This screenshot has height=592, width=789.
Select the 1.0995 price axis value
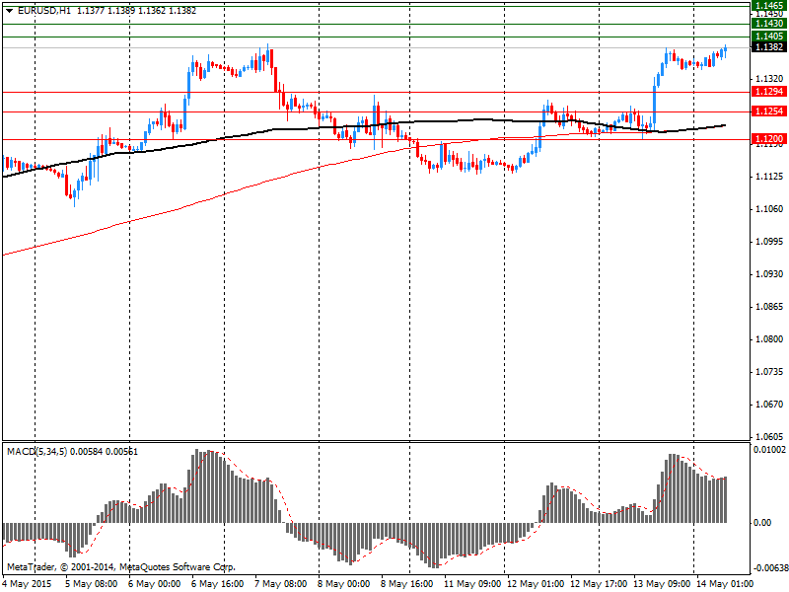coord(769,242)
